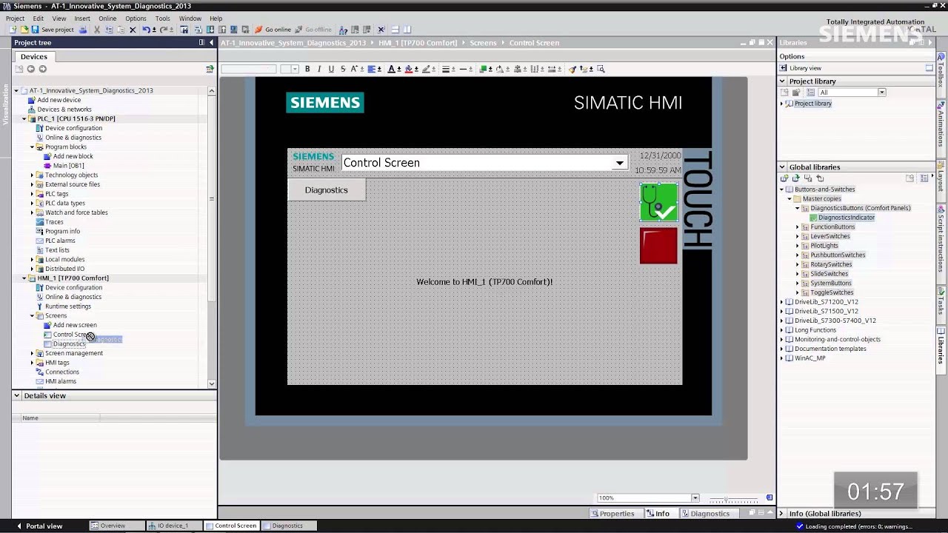Open the Tools menu

click(163, 19)
